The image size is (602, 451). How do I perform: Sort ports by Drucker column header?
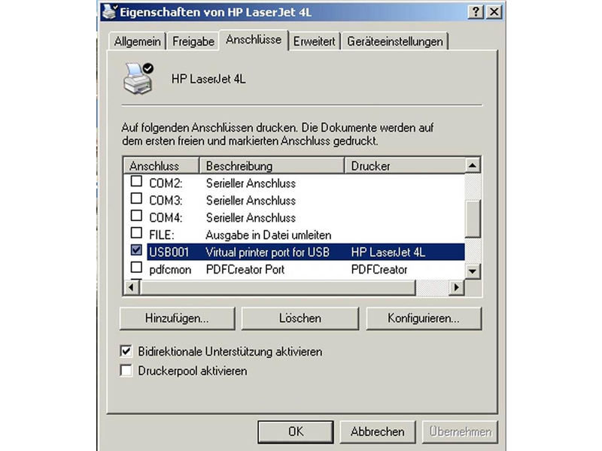[x=405, y=165]
